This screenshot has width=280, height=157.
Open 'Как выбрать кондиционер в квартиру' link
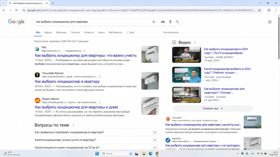[67, 81]
